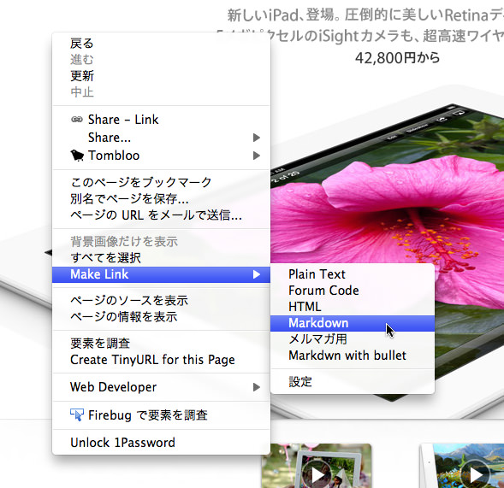Expand the Web Developer submenu arrow

point(256,387)
